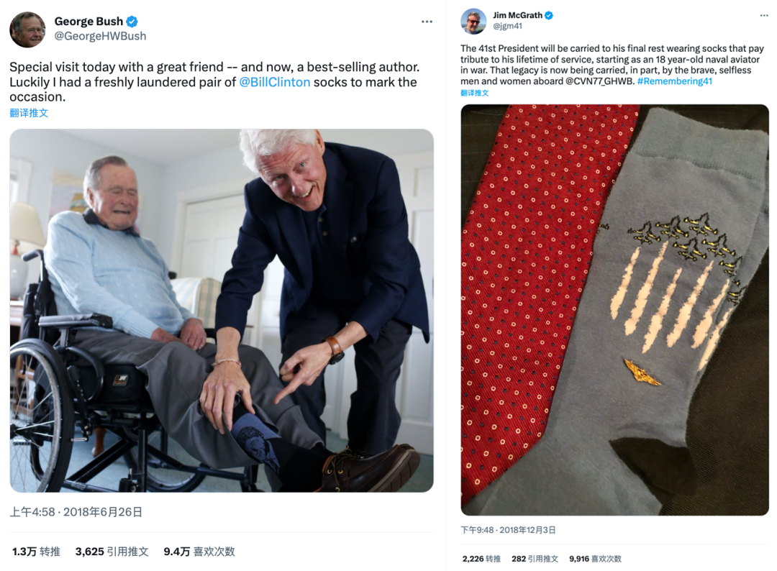Open the tie and socks photo
Viewport: 777px width, 571px height.
click(x=614, y=309)
